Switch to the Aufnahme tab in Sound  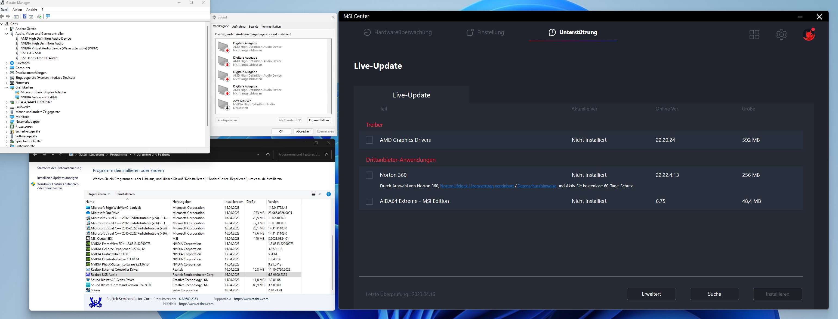(239, 27)
